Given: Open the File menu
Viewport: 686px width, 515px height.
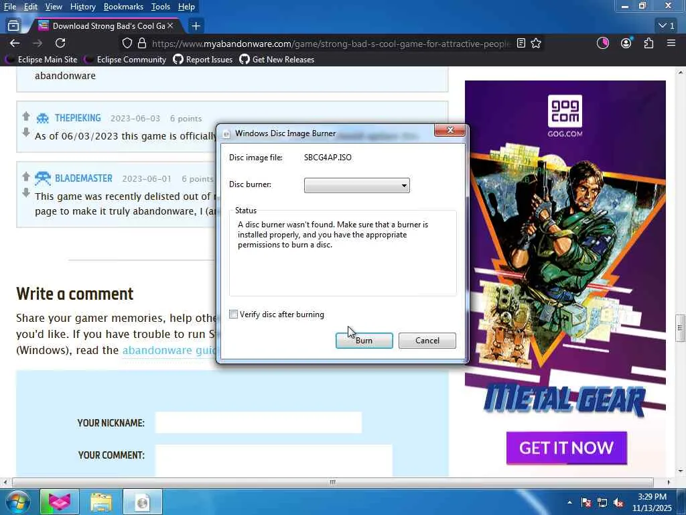Looking at the screenshot, I should click(x=9, y=7).
